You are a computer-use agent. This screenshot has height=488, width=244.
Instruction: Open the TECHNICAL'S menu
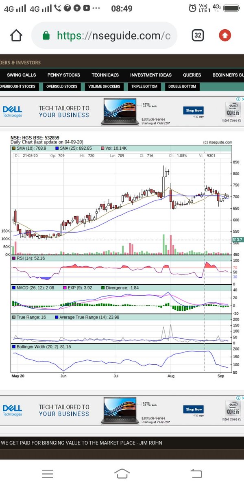click(x=105, y=75)
